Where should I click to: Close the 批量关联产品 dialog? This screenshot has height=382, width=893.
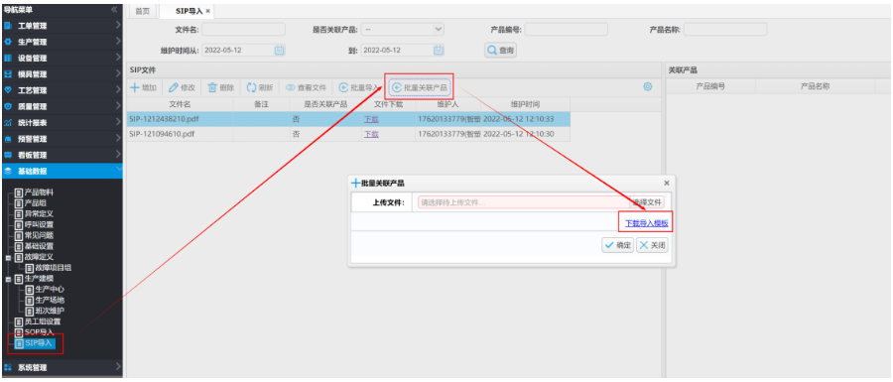tap(667, 183)
